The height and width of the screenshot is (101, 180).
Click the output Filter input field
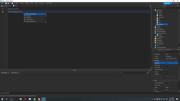pos(132,73)
